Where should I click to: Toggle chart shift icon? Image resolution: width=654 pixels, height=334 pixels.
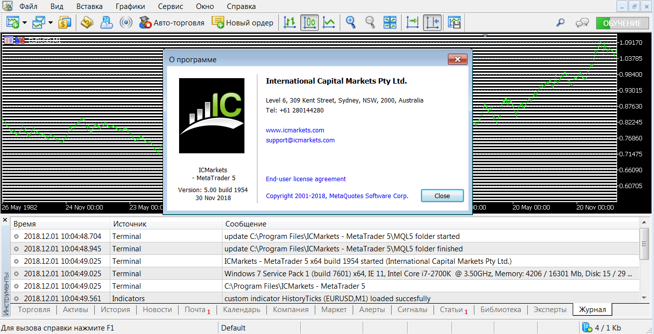[x=432, y=22]
